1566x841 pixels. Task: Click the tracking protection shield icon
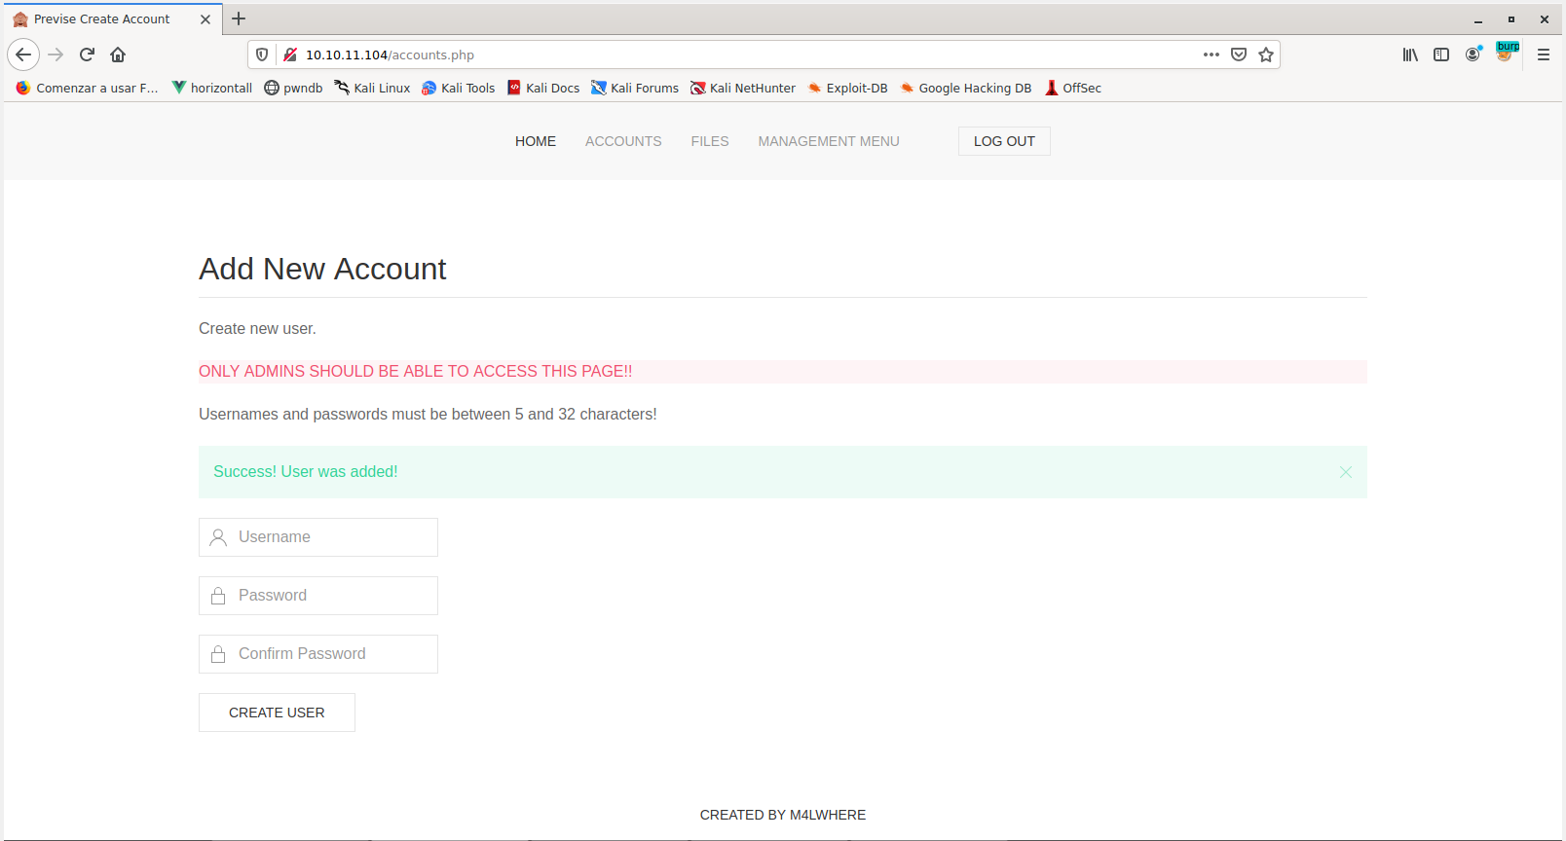262,55
